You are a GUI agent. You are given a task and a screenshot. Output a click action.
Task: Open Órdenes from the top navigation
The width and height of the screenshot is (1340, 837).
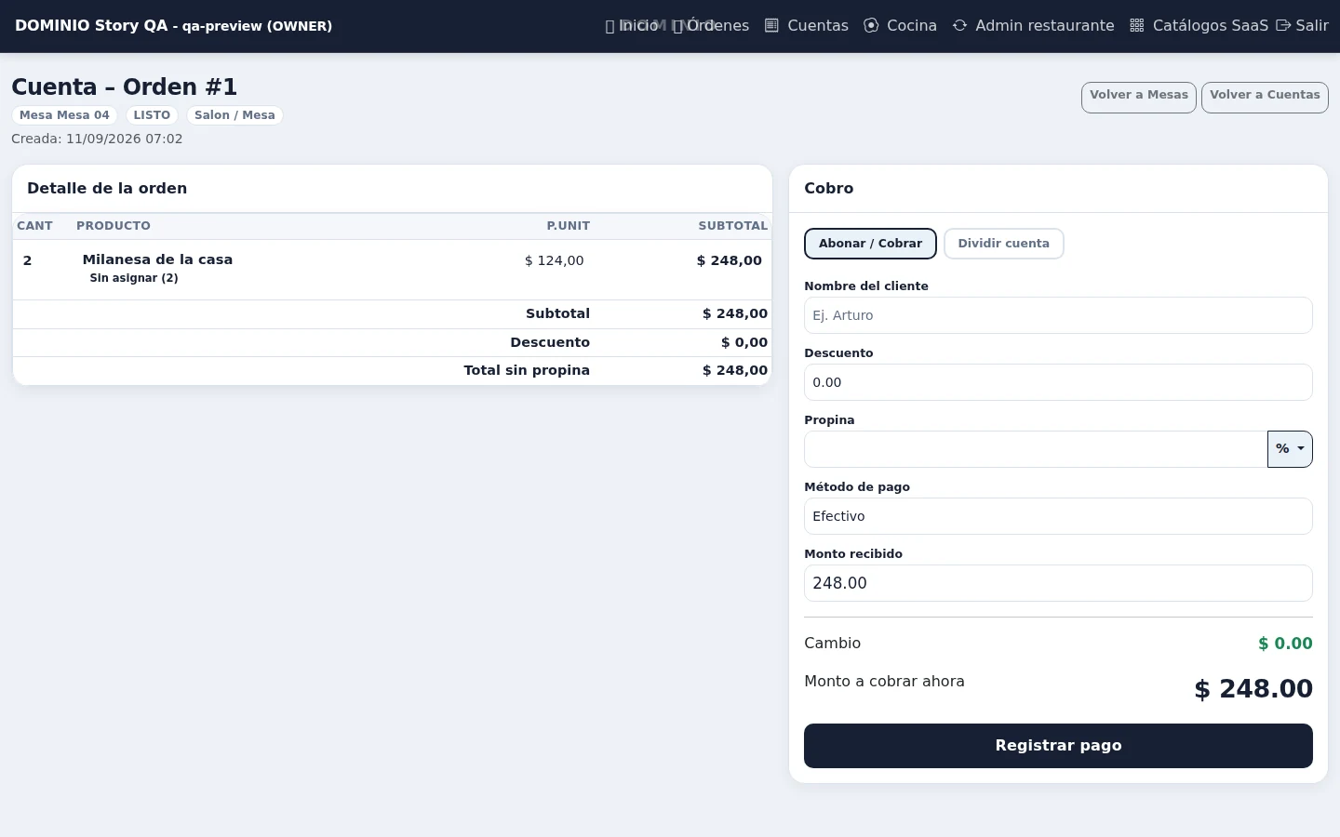711,26
